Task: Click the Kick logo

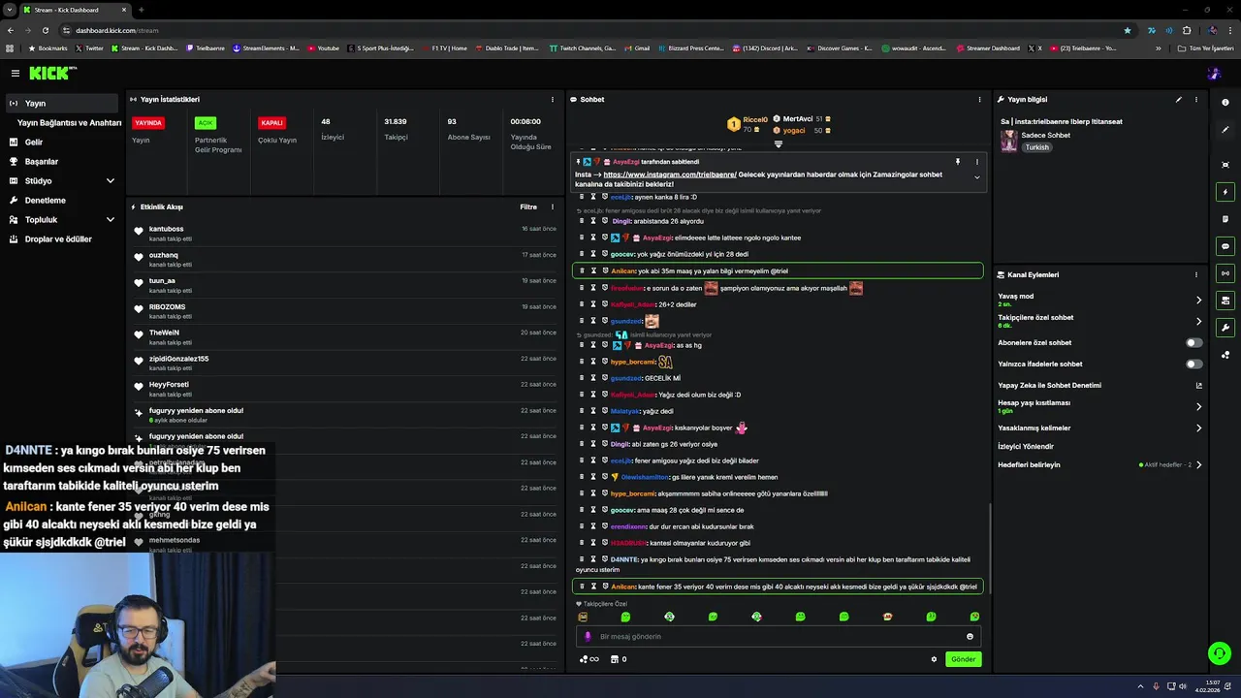Action: tap(50, 73)
